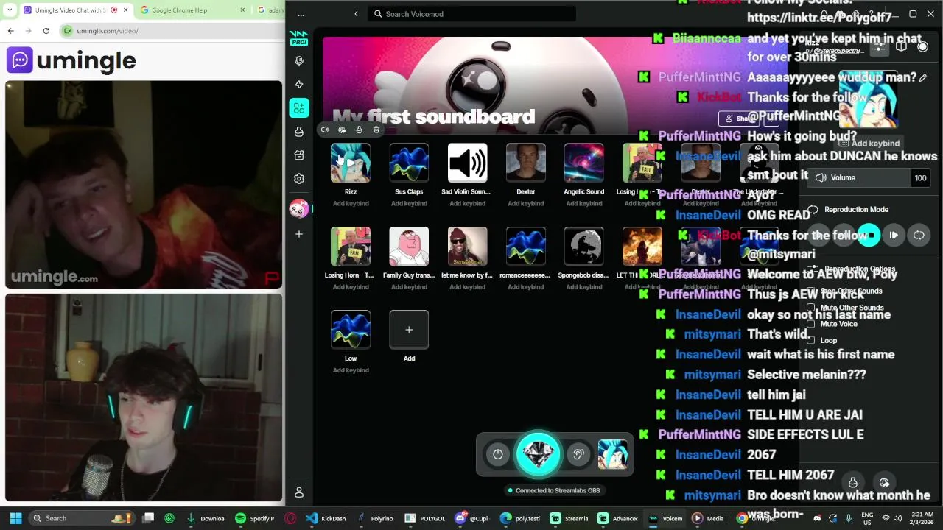The image size is (943, 530).
Task: Click in the Search Voicemod field
Action: point(471,14)
